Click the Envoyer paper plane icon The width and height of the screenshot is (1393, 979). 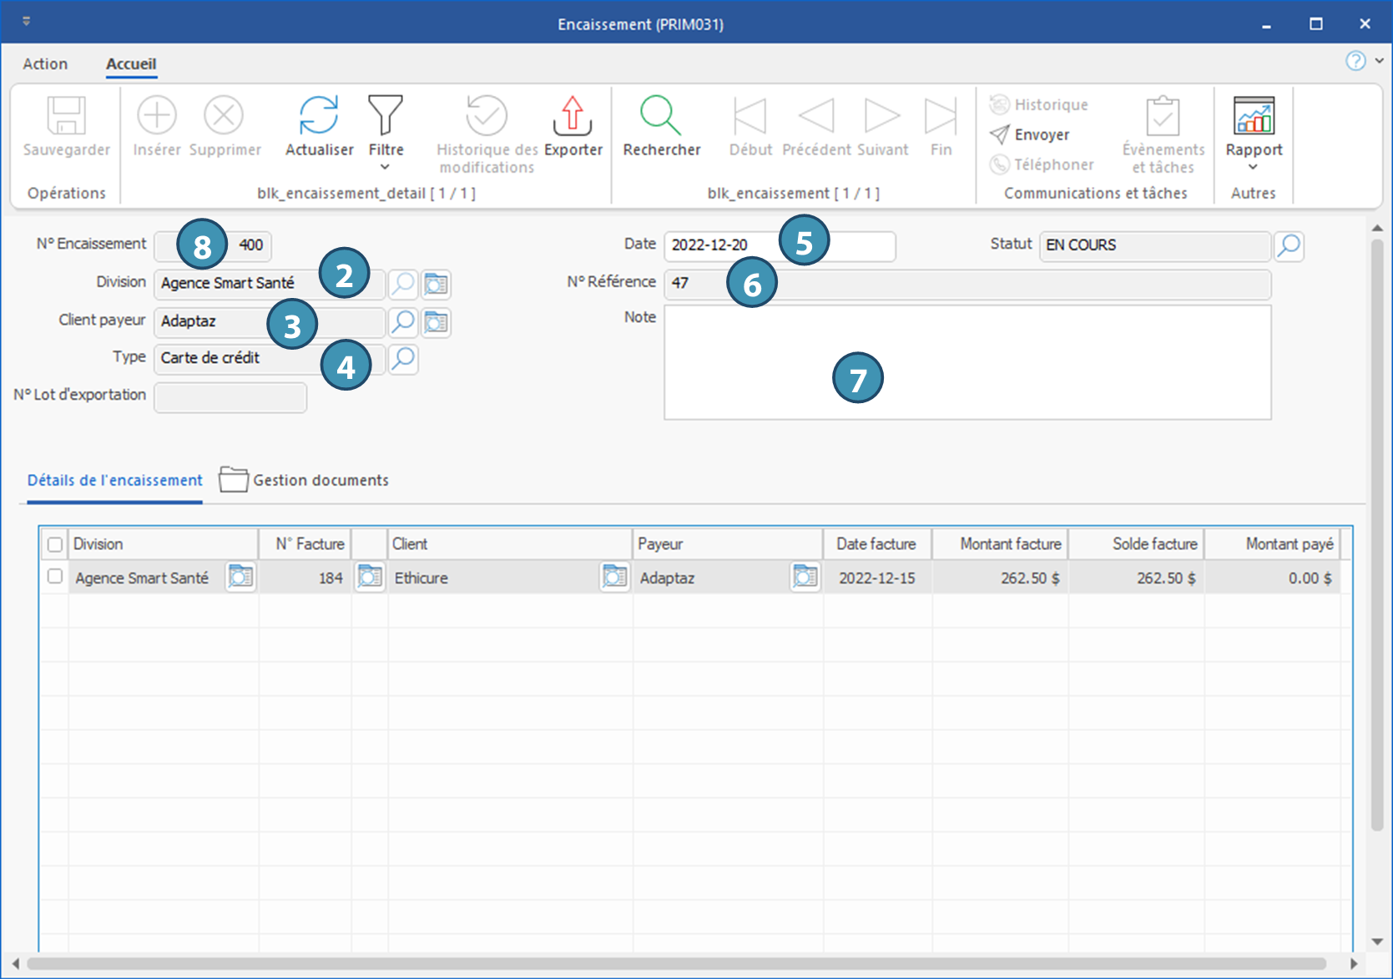1000,134
